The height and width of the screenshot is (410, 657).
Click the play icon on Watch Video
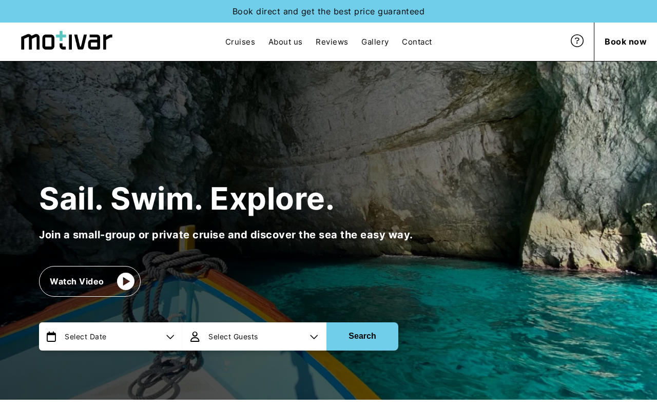[126, 281]
